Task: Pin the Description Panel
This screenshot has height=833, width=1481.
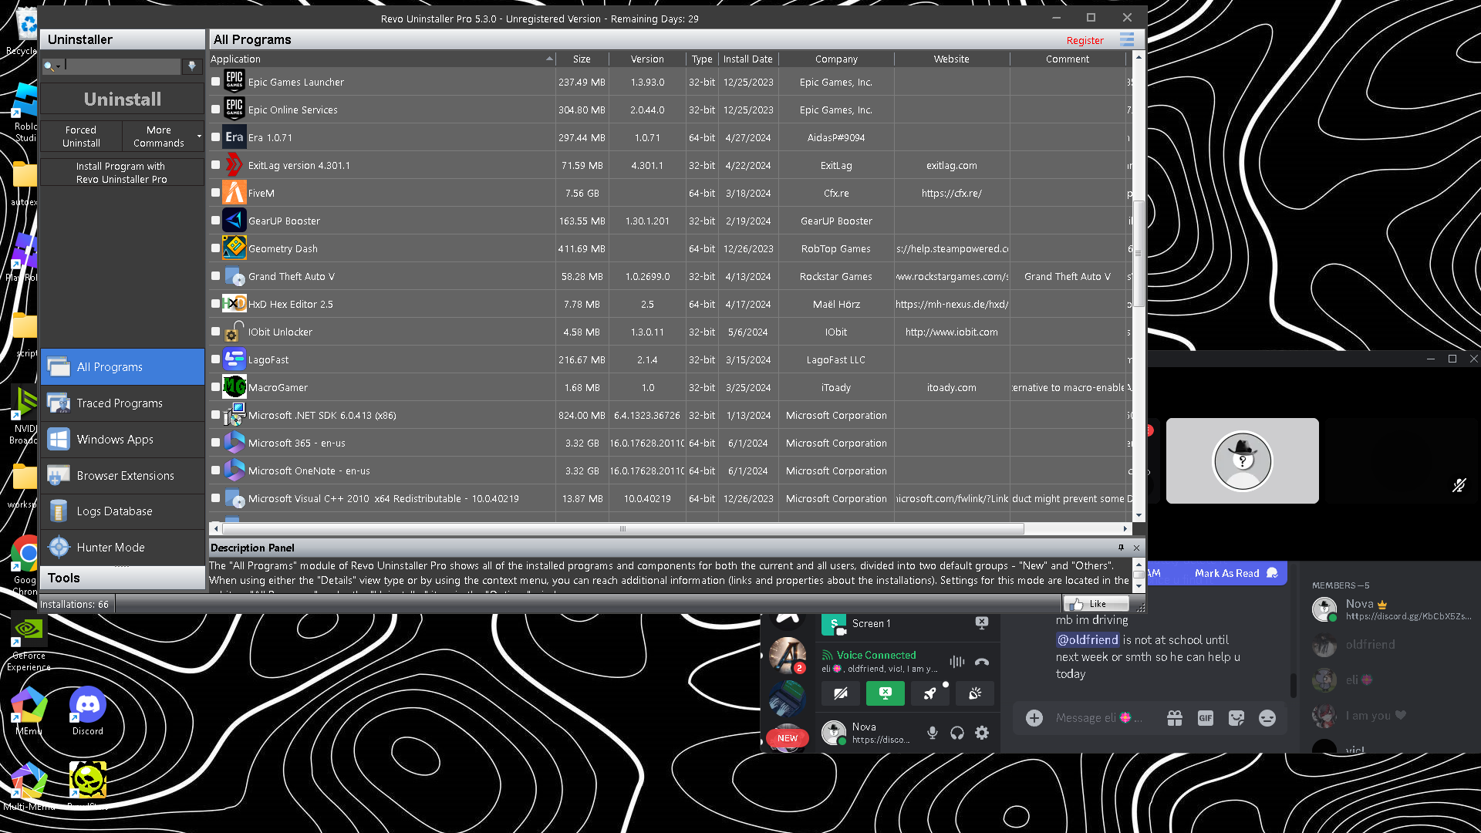Action: coord(1121,548)
